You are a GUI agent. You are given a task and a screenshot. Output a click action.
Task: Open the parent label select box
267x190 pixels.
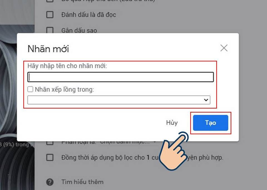119,100
